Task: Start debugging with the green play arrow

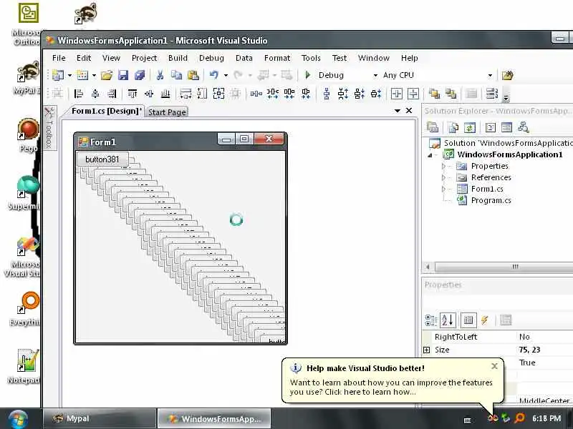Action: pyautogui.click(x=308, y=75)
